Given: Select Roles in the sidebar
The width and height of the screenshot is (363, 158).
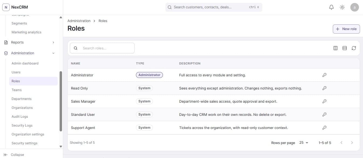Looking at the screenshot, I should click(33, 81).
